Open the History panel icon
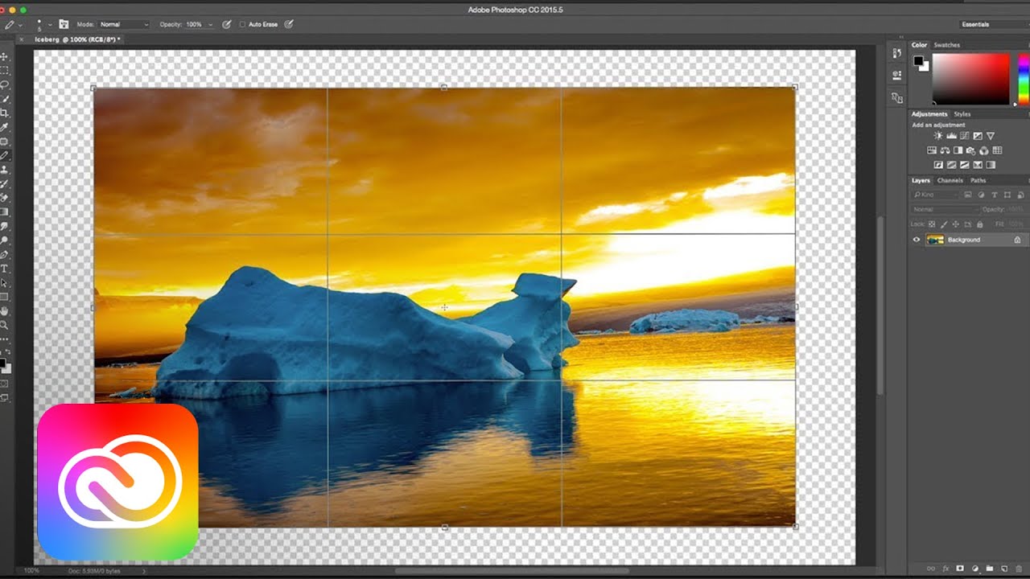 pos(897,53)
